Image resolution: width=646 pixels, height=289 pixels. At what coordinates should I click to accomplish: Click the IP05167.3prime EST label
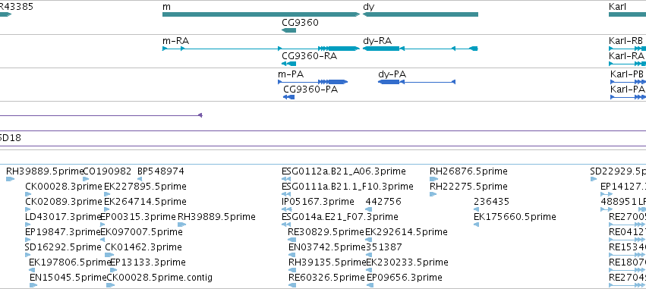click(x=317, y=202)
